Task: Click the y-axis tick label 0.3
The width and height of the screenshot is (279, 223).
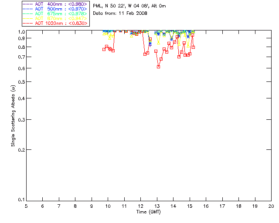Action: (21, 120)
